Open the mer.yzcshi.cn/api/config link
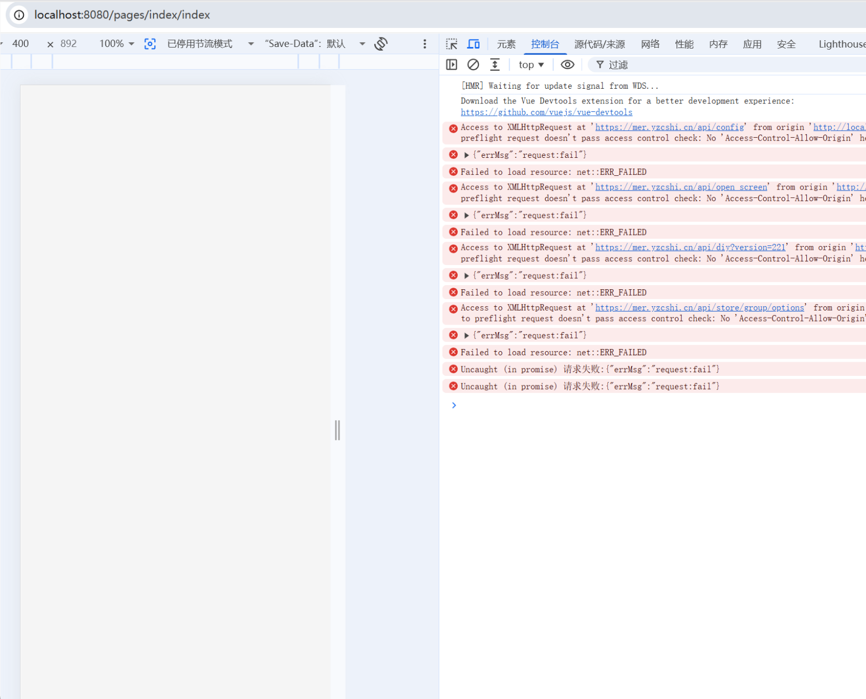The width and height of the screenshot is (866, 699). click(x=670, y=127)
